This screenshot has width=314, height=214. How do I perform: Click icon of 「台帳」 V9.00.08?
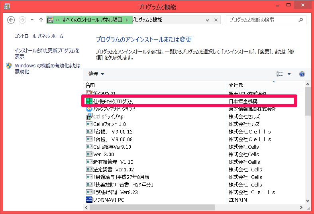coord(89,139)
